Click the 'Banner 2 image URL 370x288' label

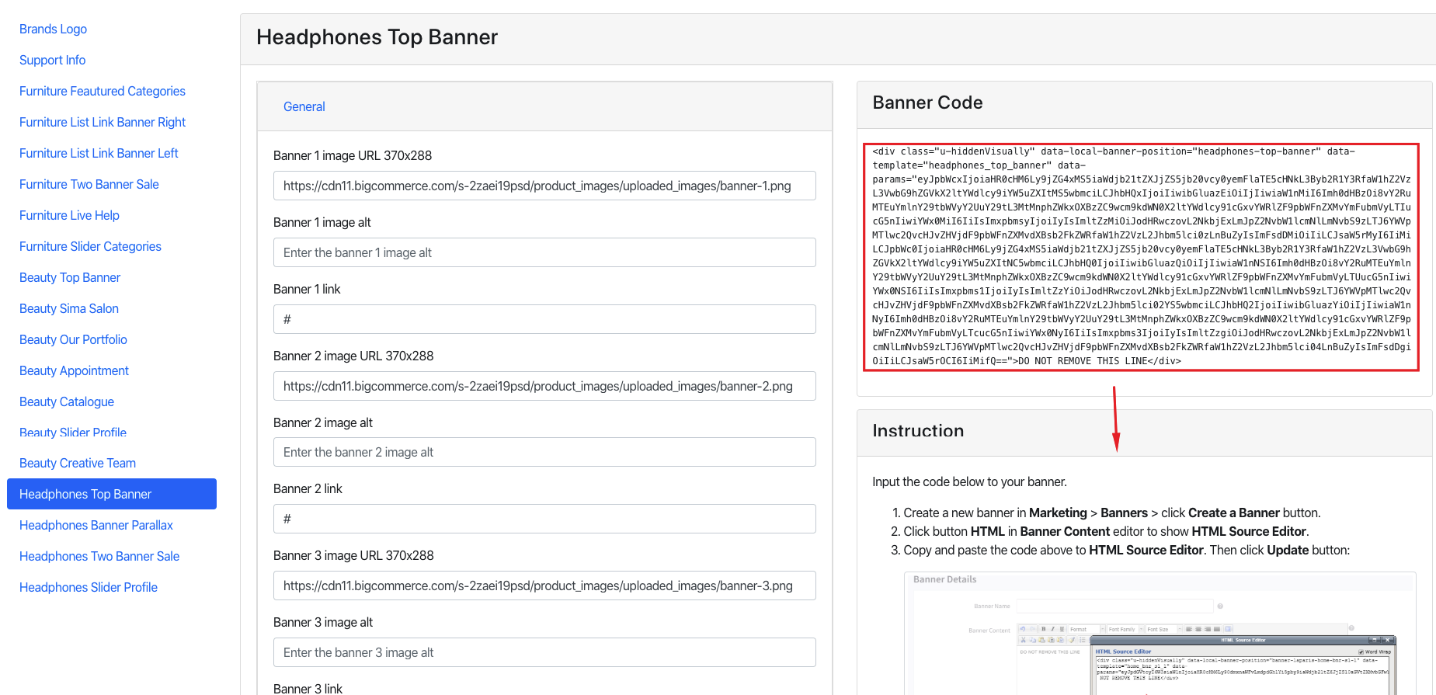(x=353, y=356)
